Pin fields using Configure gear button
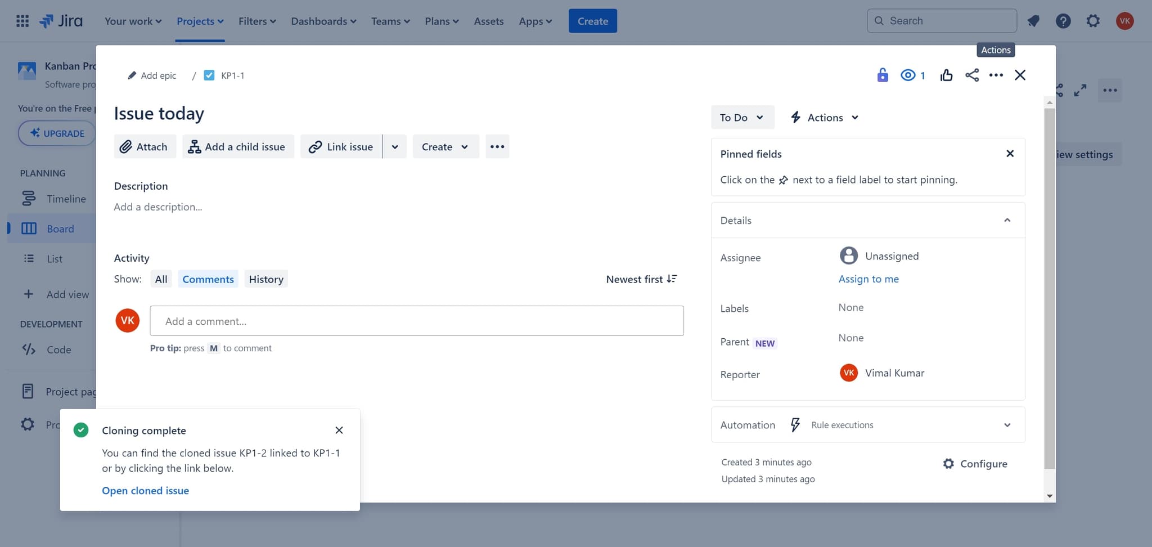Viewport: 1152px width, 547px height. (975, 464)
